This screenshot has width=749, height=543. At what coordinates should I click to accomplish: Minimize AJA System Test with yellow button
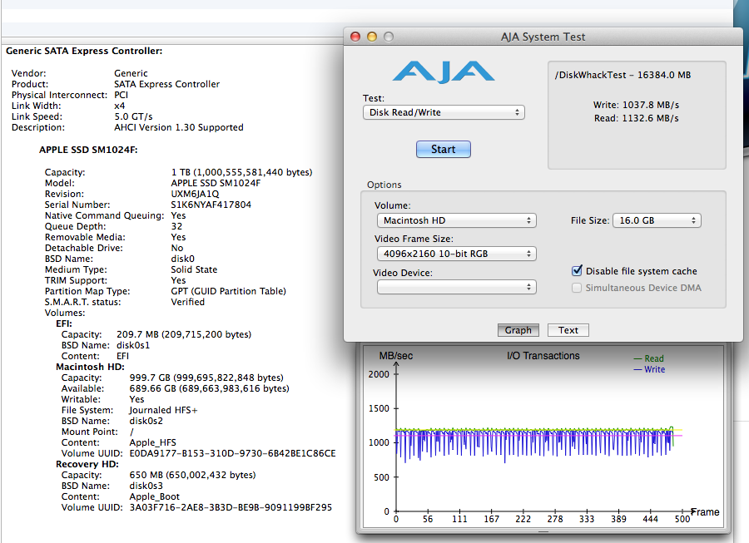pyautogui.click(x=371, y=37)
